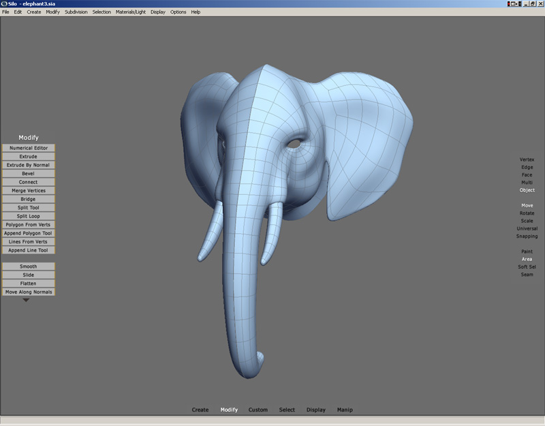
Task: Click Move Along Normals
Action: click(x=29, y=292)
